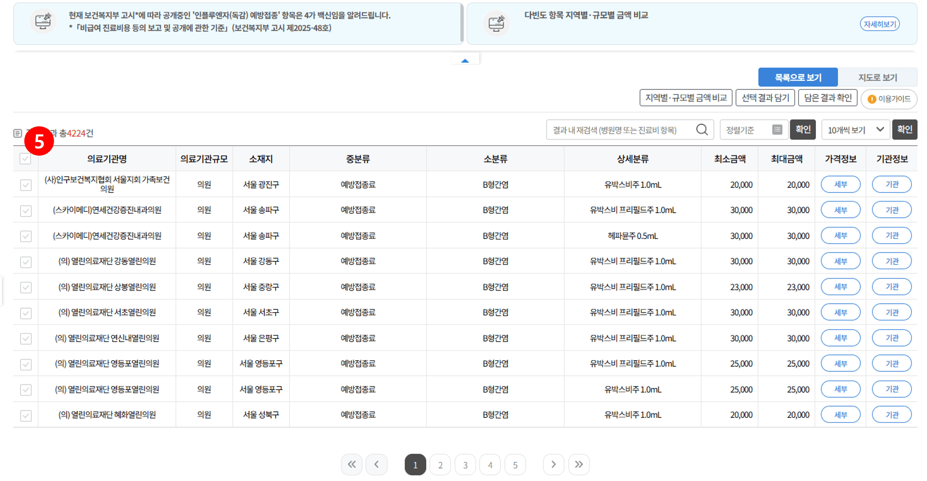Switch to 지도로 보기 map view

(x=877, y=77)
